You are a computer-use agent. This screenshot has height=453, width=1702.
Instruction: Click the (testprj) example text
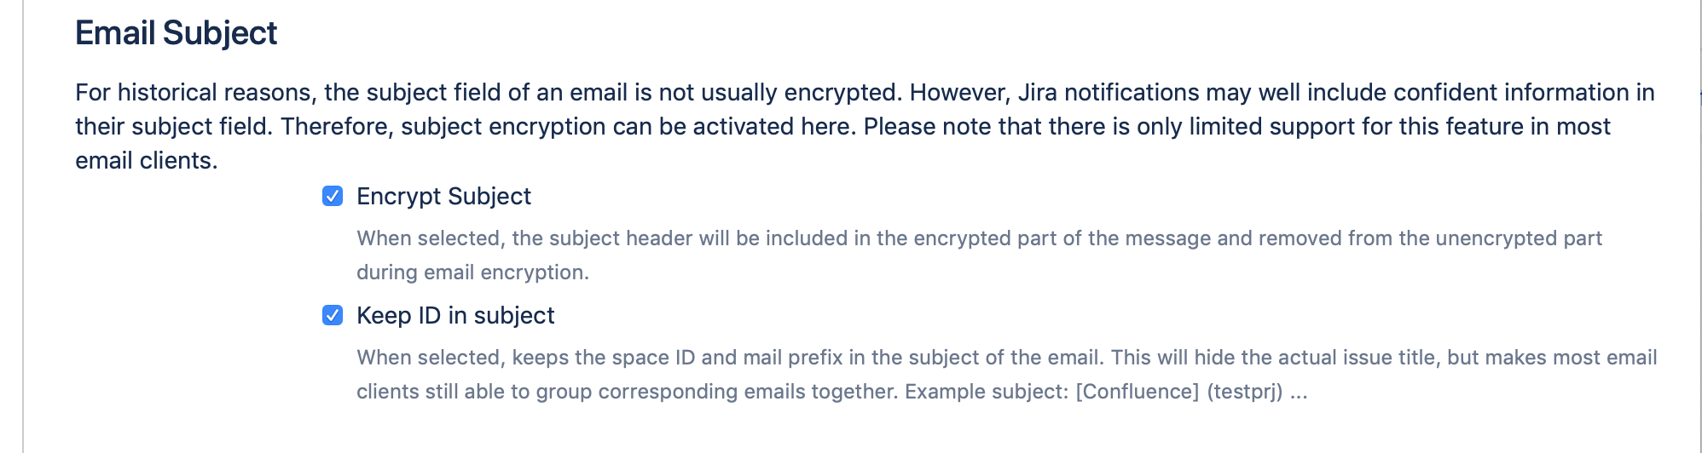(1245, 392)
